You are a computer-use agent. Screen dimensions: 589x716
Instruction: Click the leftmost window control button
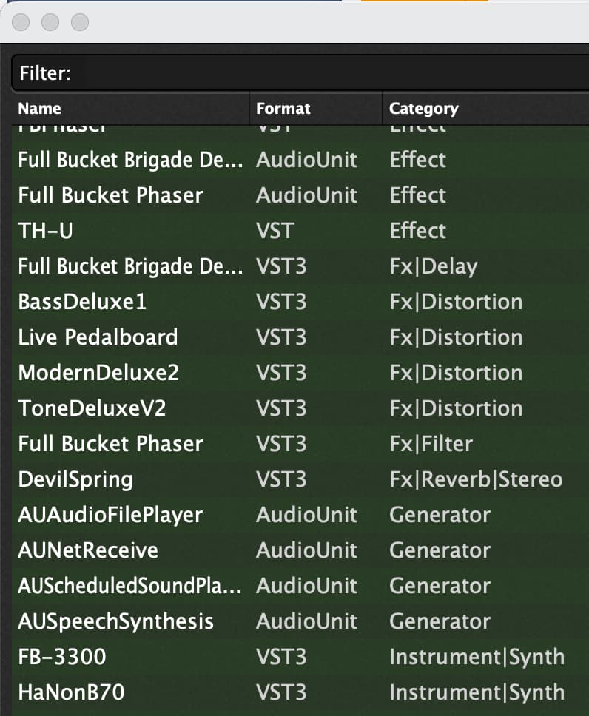pos(21,22)
